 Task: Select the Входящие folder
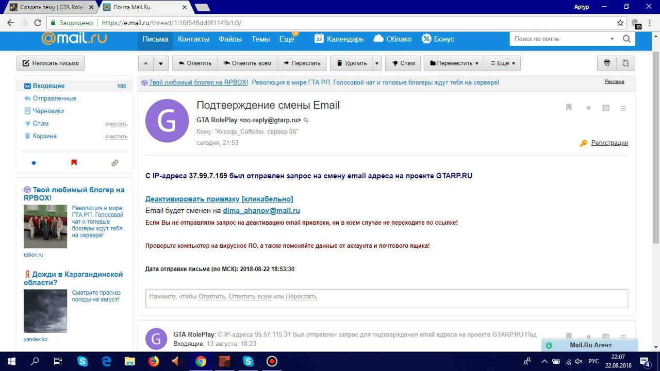48,86
